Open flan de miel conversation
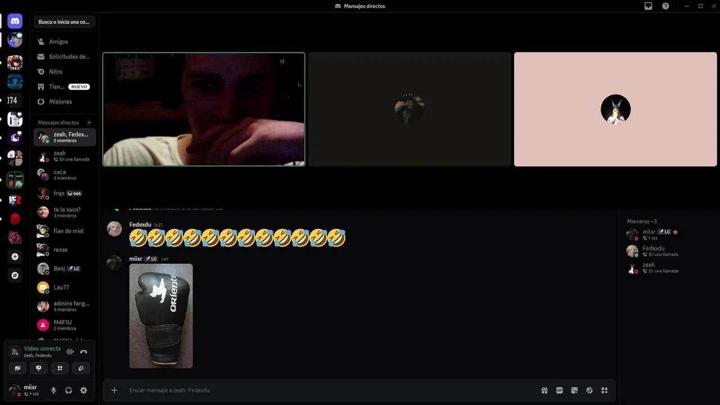Viewport: 720px width, 405px height. pos(64,231)
